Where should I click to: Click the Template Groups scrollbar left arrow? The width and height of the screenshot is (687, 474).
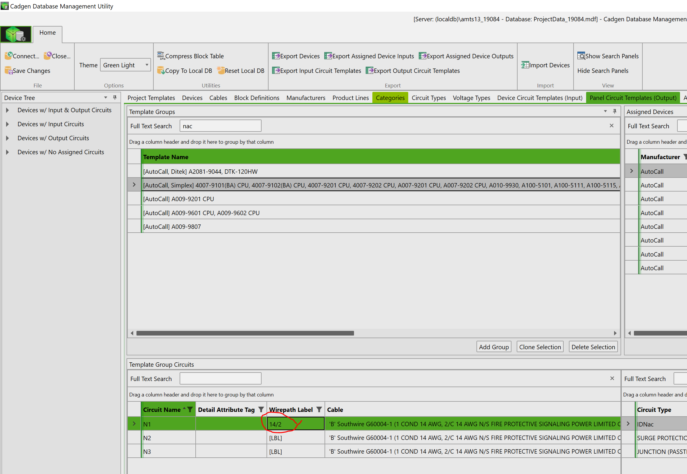click(x=132, y=333)
